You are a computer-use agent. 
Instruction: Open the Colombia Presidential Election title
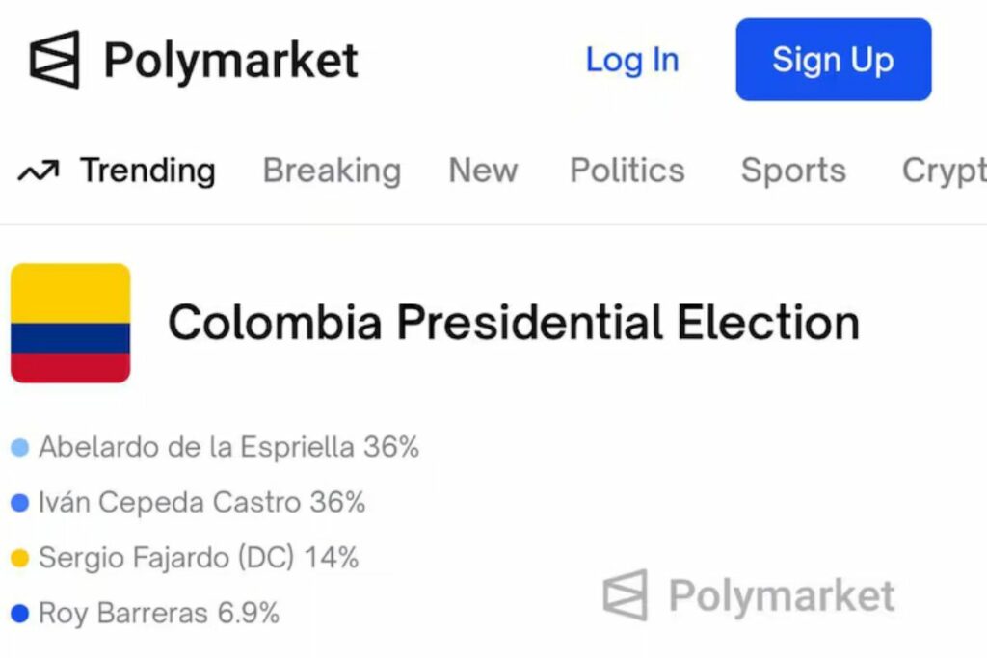[514, 322]
